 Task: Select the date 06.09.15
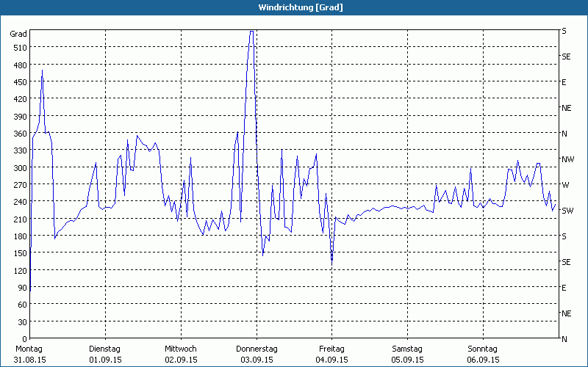click(x=484, y=360)
